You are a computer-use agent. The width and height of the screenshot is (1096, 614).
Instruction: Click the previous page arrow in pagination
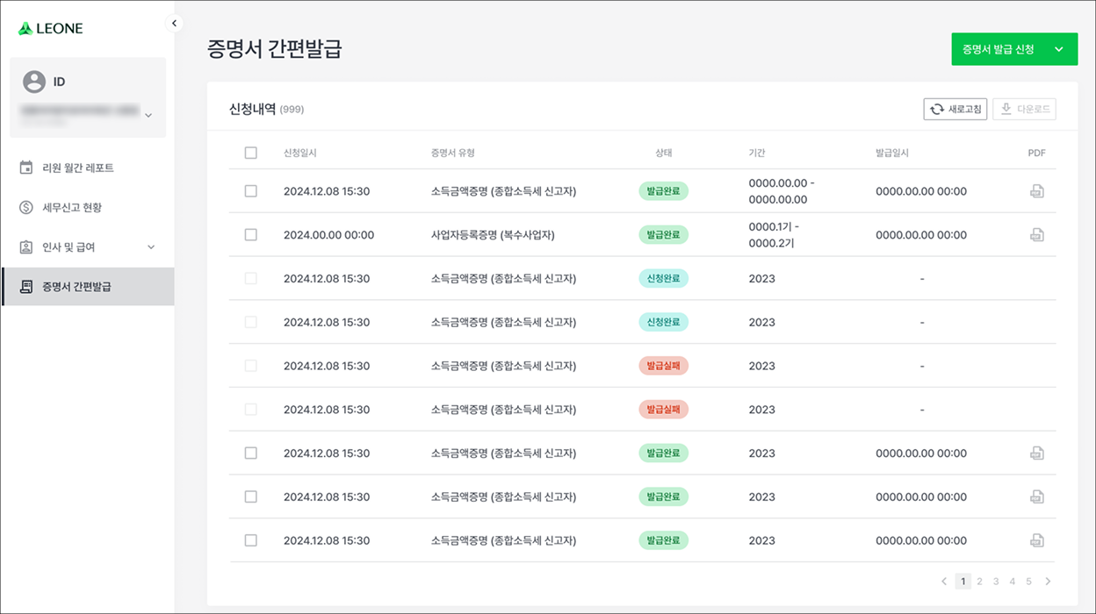(x=944, y=581)
